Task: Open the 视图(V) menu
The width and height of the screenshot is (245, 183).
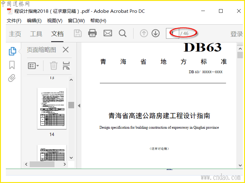Action: (55, 20)
